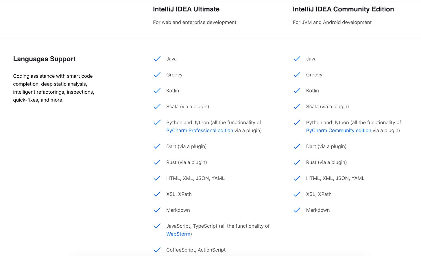This screenshot has height=256, width=421.
Task: Click the checkmark beside XSL, XPath under Community
Action: tap(297, 194)
